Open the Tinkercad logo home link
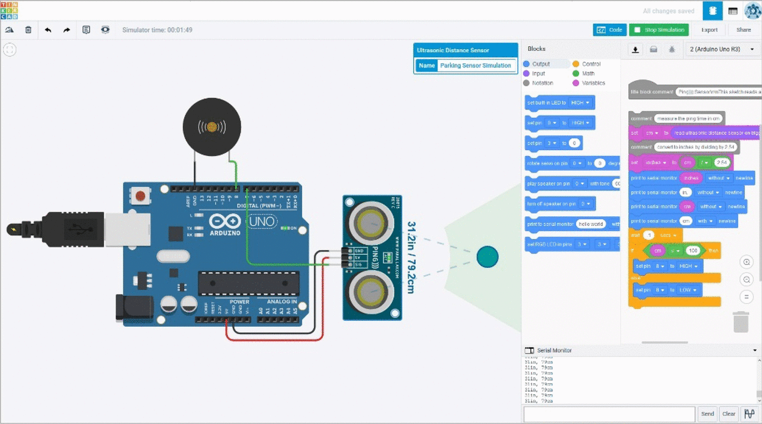Screen dimensions: 762x424 10,10
